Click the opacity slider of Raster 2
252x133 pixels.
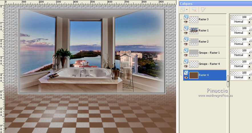pos(240,39)
